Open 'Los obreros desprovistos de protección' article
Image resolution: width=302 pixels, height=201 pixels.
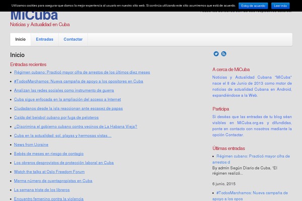tap(64, 163)
